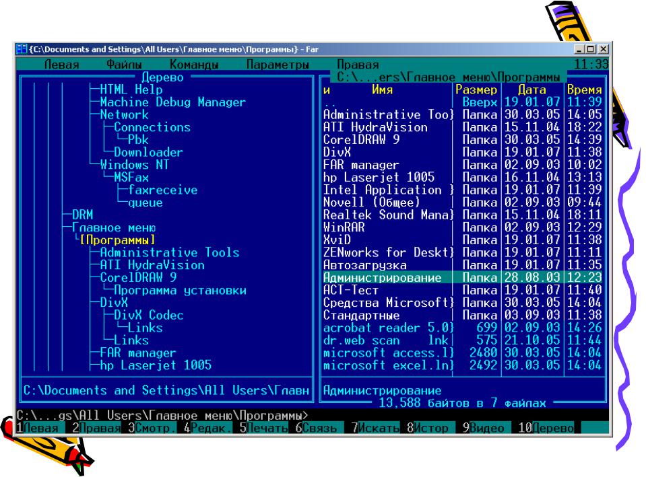Screen dimensions: 646x477
Task: Select Machine Debug Manager in the tree
Action: click(173, 102)
